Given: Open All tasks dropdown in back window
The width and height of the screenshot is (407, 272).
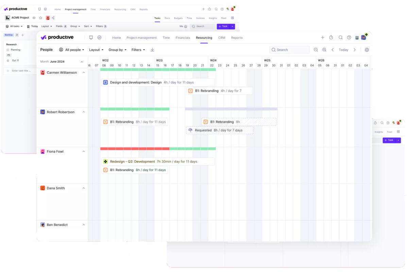Looking at the screenshot, I should pos(14,27).
